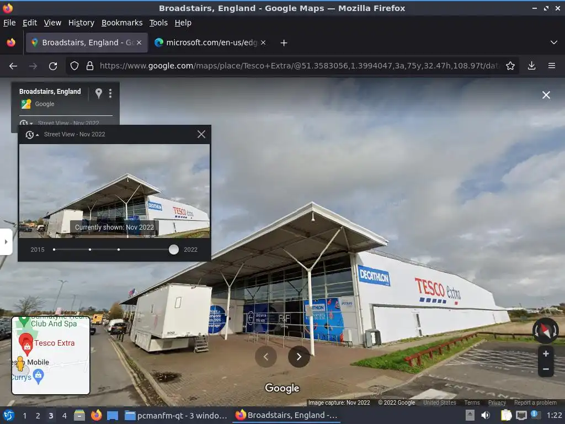Image resolution: width=565 pixels, height=424 pixels.
Task: Exit Street View with the top-right X
Action: point(546,95)
